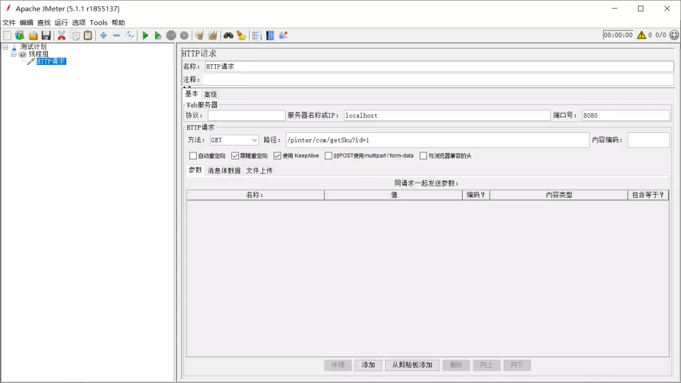Switch to the 基本 tab

pyautogui.click(x=192, y=94)
